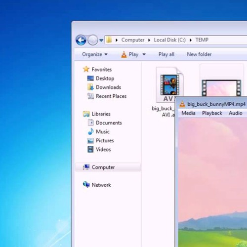Select the AVI video file icon
Screen dimensions: 247x247
(x=170, y=85)
